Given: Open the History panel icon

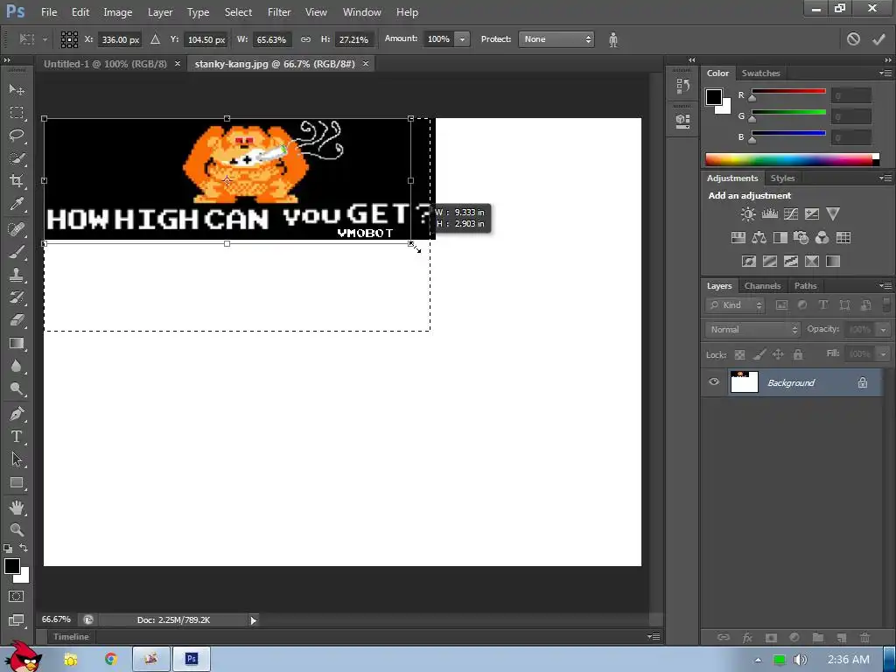Looking at the screenshot, I should (682, 86).
